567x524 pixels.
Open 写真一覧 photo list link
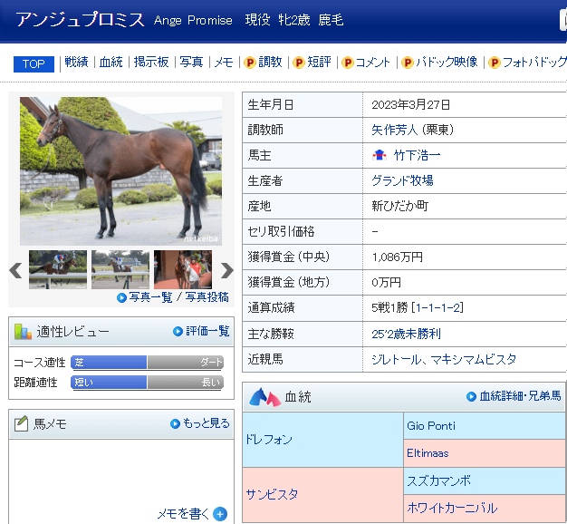pyautogui.click(x=150, y=297)
